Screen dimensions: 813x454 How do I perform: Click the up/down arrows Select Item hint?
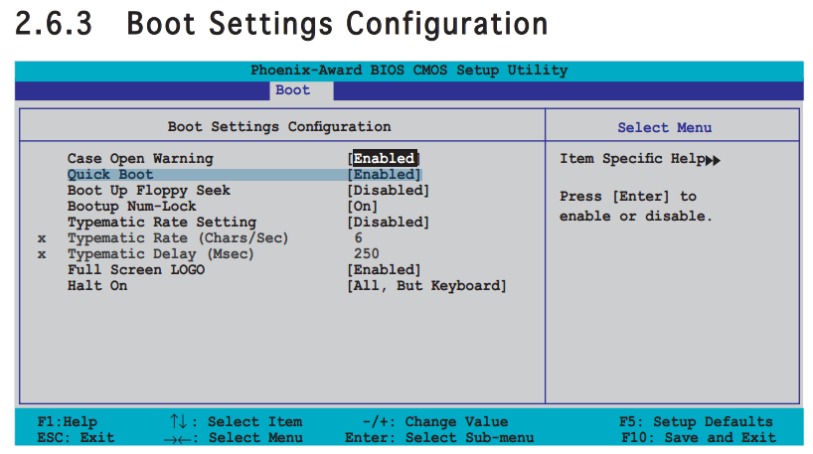click(x=236, y=422)
